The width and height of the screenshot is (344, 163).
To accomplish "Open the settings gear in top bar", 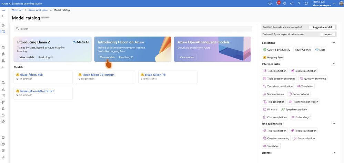I will coord(285,3).
